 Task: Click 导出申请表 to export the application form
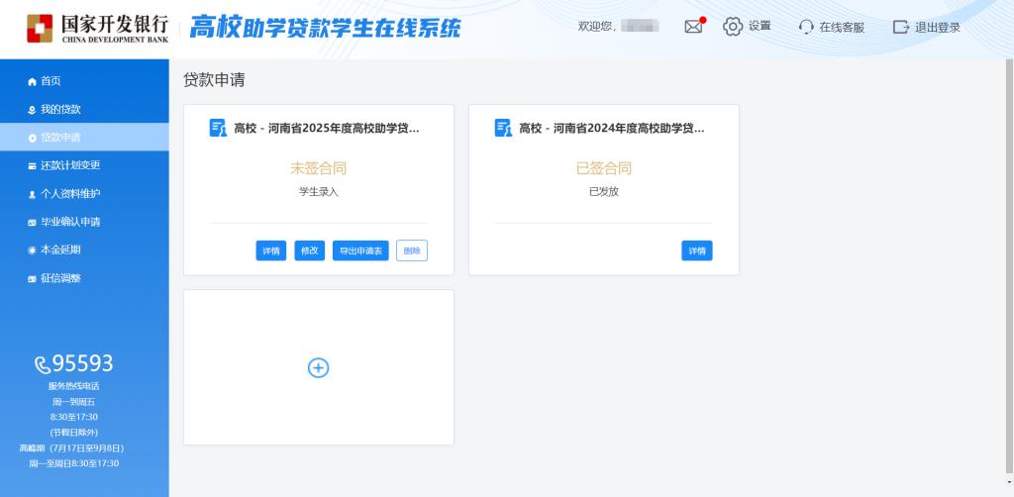coord(360,250)
